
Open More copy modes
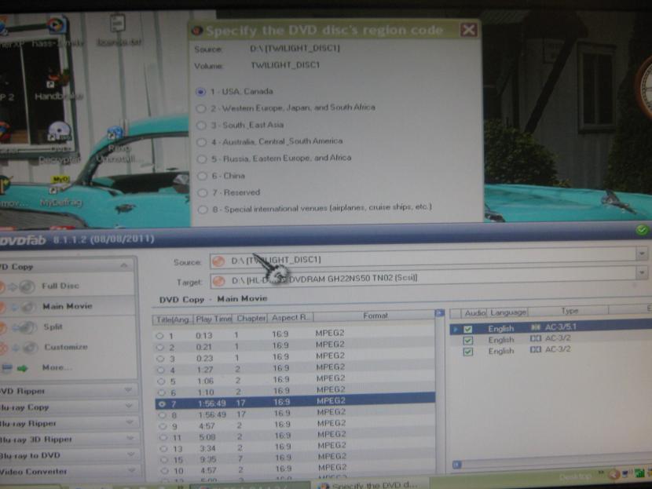[x=57, y=367]
